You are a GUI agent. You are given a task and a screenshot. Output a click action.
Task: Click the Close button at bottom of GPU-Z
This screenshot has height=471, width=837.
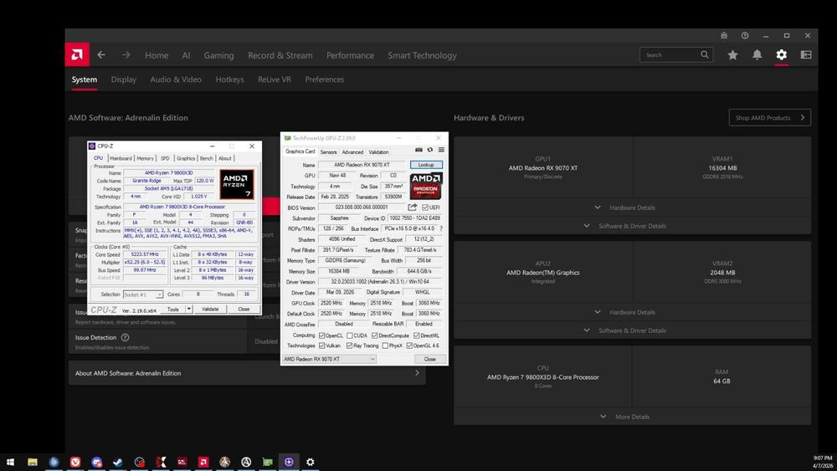click(x=429, y=359)
